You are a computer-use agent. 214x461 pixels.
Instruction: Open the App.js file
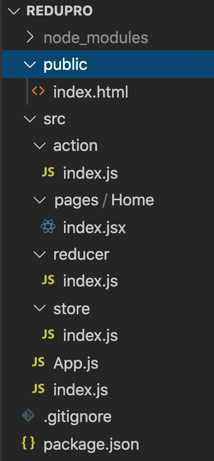pos(76,363)
